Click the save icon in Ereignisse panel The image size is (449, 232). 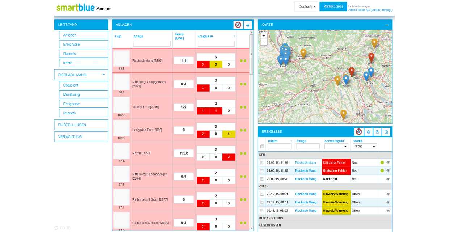tap(377, 132)
